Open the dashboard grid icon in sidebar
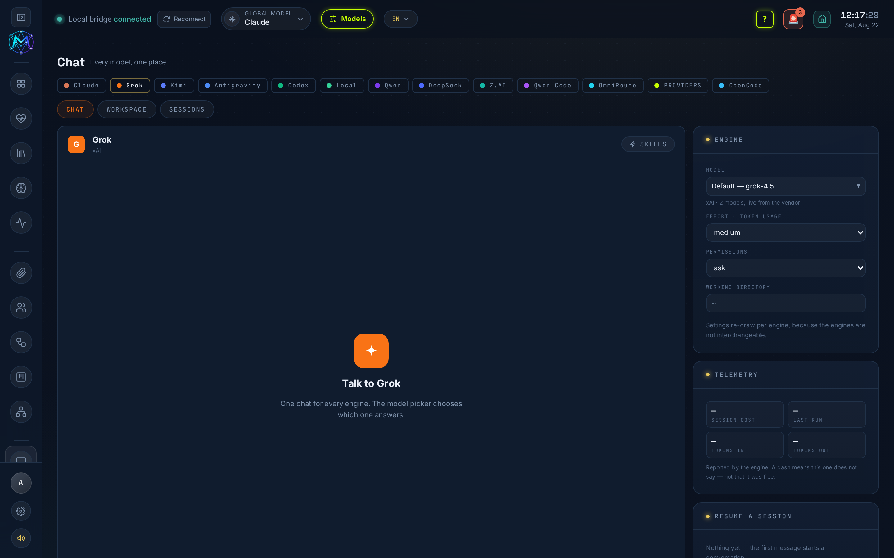Viewport: 894px width, 558px height. (21, 84)
